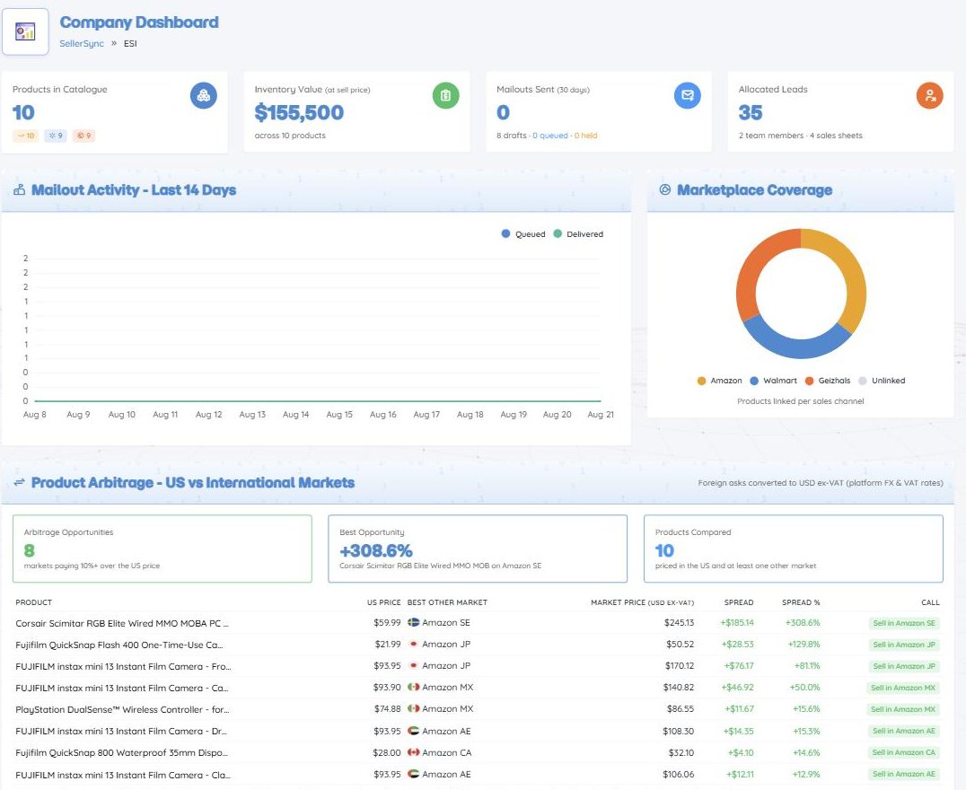966x790 pixels.
Task: Click Sell in Amazon CA for QuickSnap 800
Action: [904, 752]
